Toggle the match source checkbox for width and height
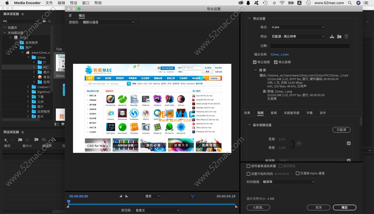Viewport: 374px width, 214px height. pos(349,143)
